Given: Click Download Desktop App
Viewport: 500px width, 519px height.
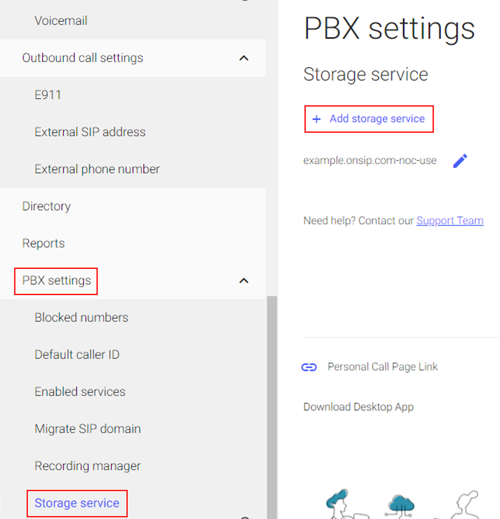Looking at the screenshot, I should (x=358, y=406).
